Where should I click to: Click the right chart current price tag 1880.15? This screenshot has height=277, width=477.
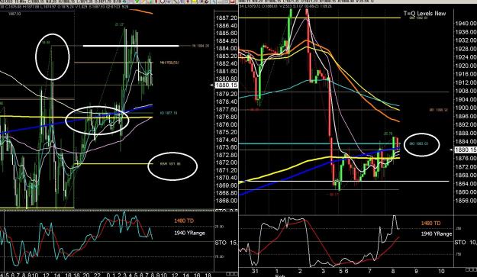click(x=466, y=150)
